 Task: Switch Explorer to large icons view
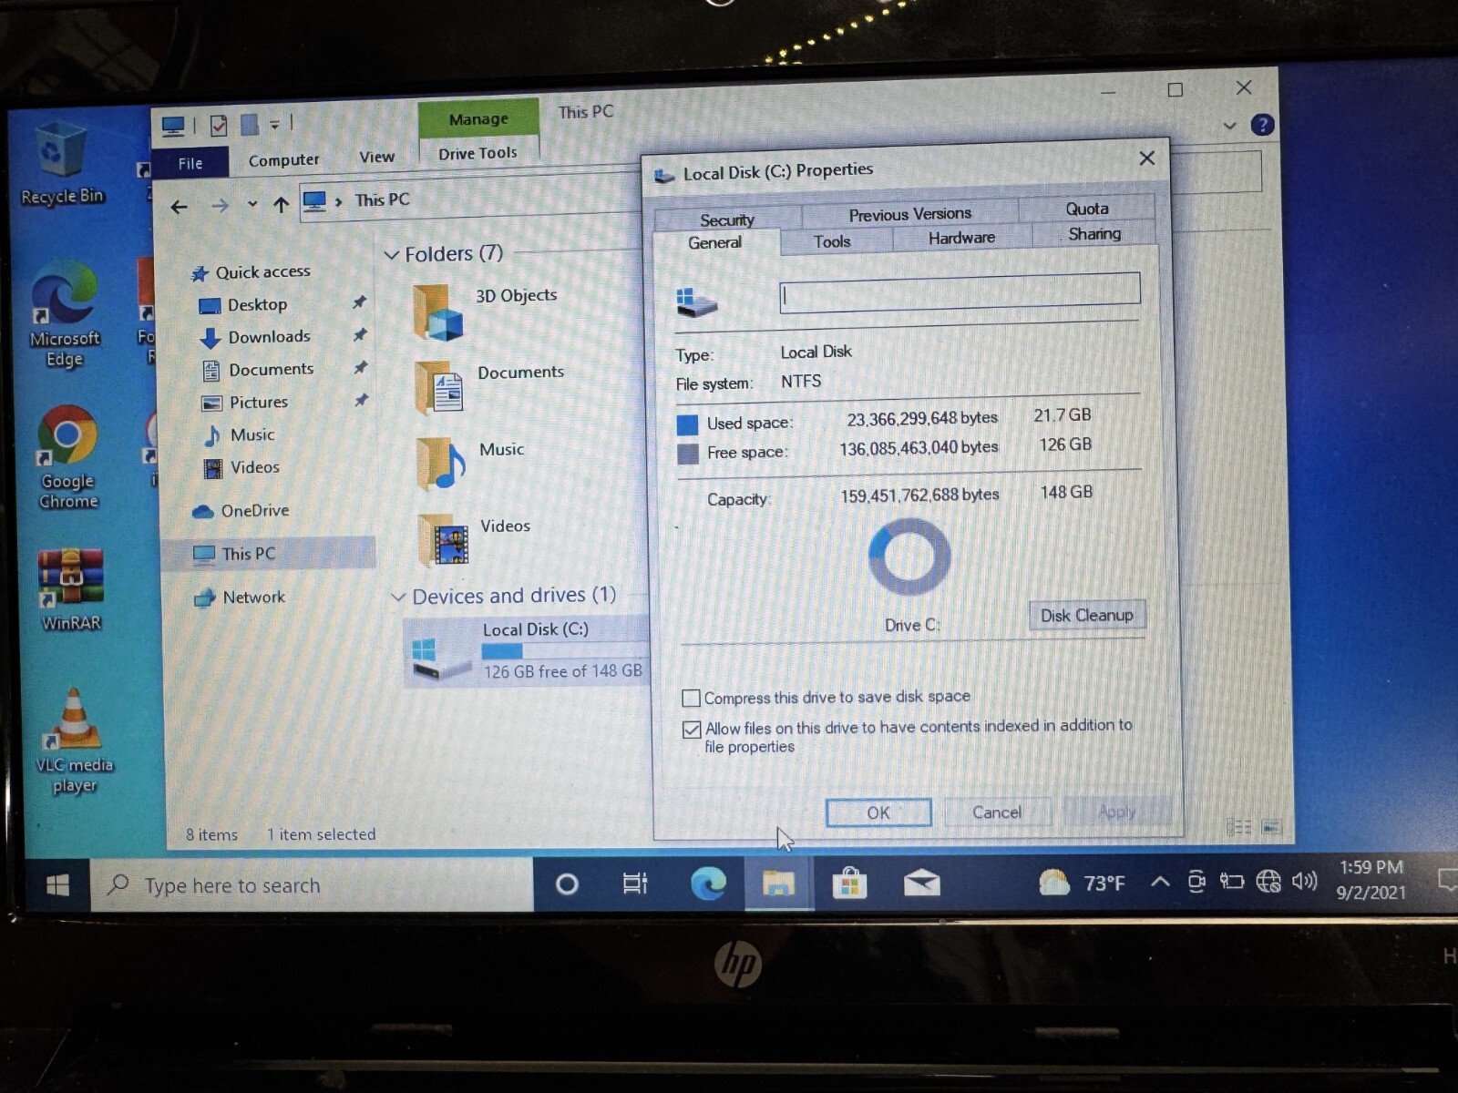click(1271, 827)
